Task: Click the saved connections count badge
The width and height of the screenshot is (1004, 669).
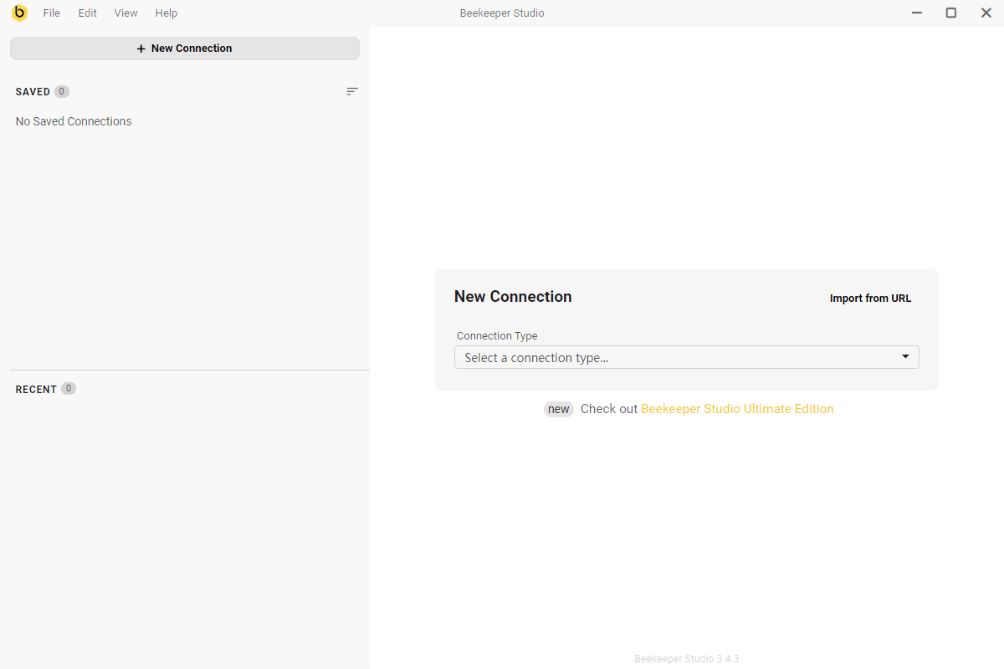Action: [62, 91]
